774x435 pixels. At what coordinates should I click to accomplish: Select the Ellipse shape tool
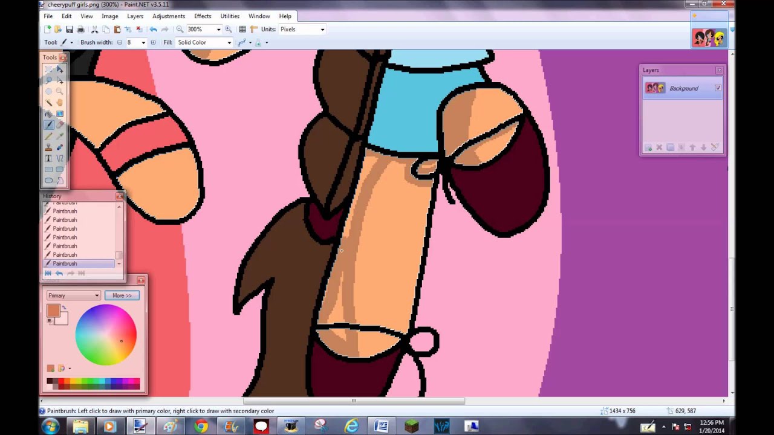49,180
